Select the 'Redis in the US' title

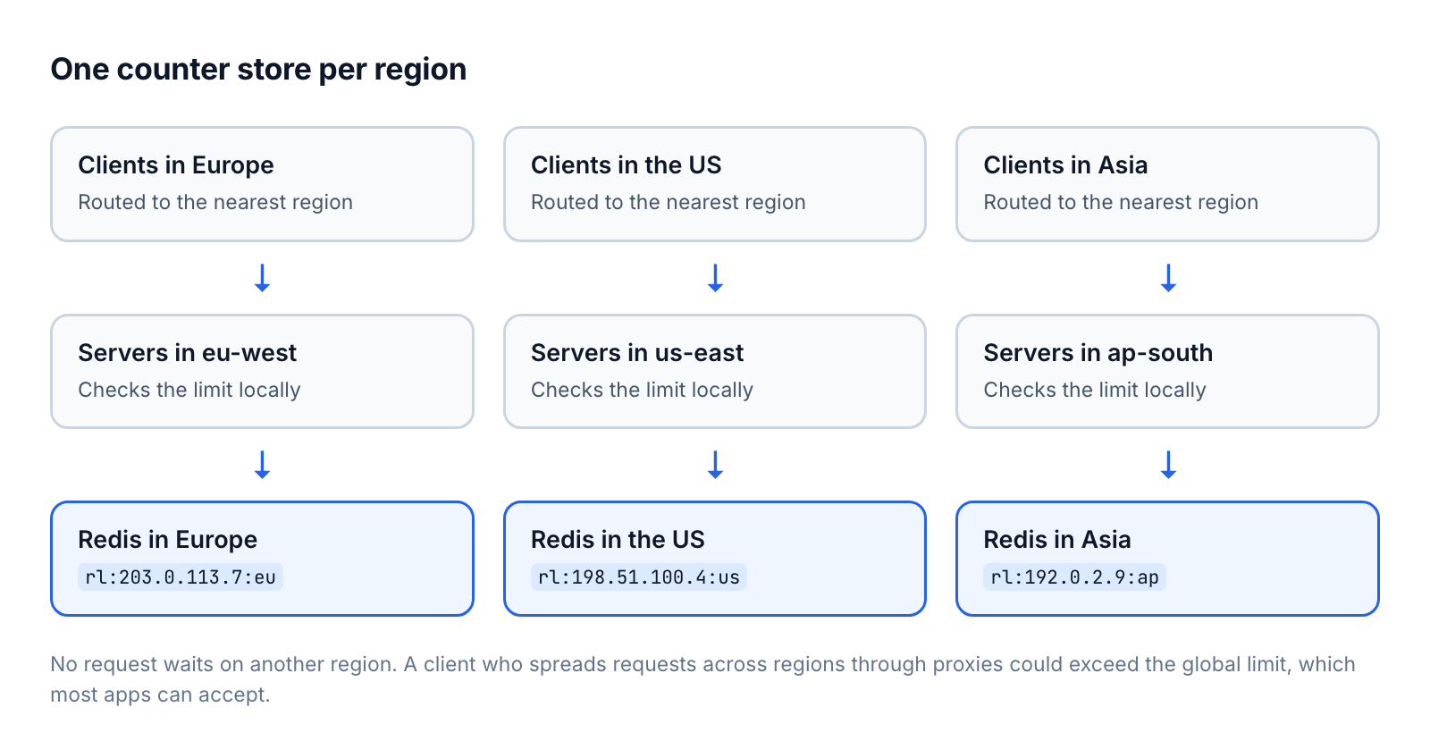click(x=618, y=540)
